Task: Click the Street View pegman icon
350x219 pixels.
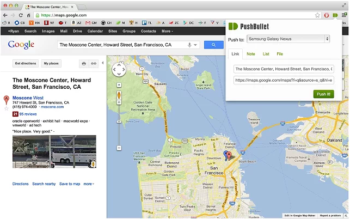Action: point(119,95)
